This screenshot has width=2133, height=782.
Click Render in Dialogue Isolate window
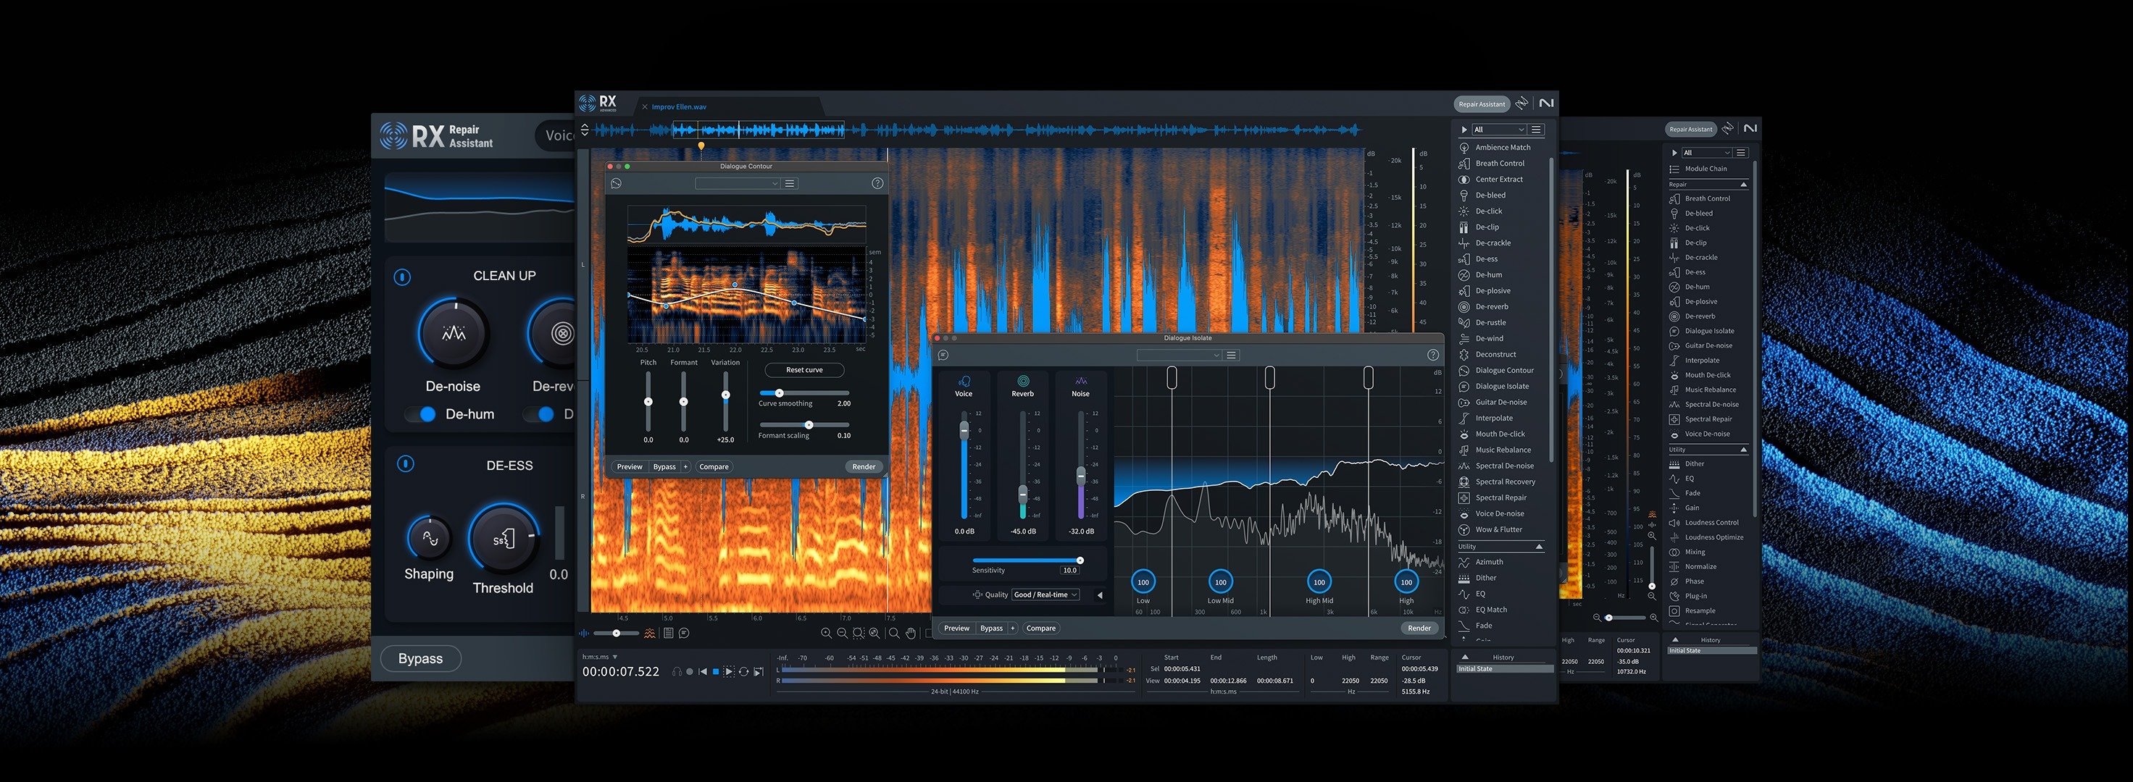coord(1419,628)
